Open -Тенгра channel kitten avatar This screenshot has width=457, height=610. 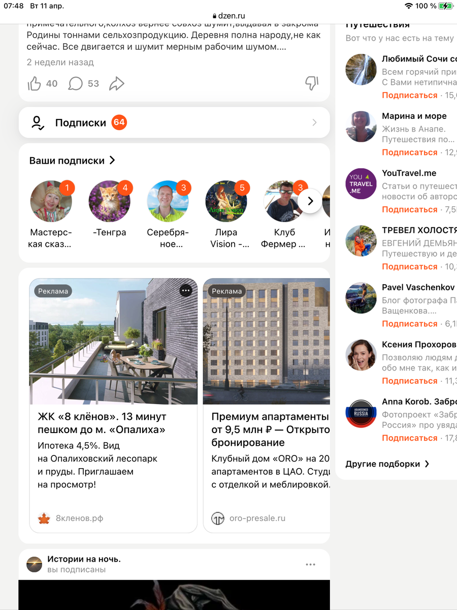tap(110, 201)
